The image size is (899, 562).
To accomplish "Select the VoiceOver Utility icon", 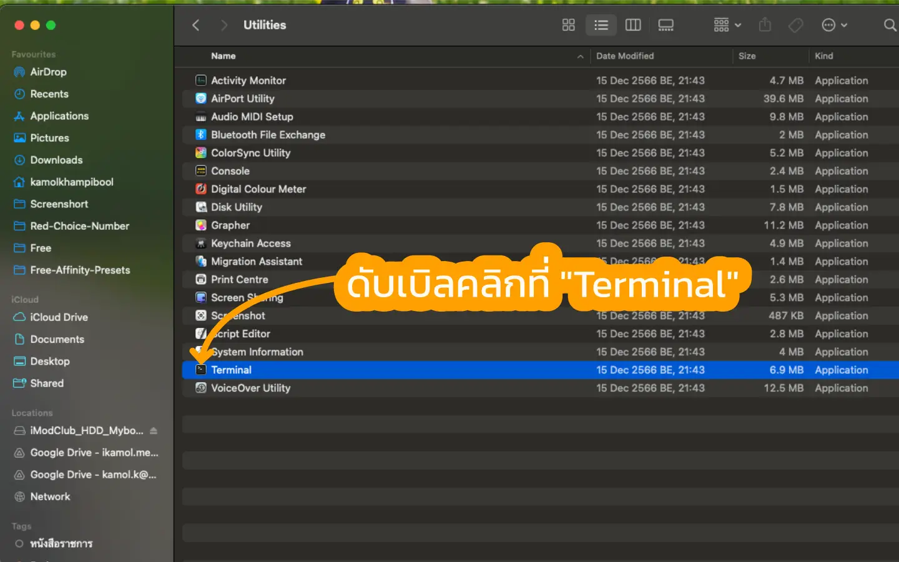I will (x=201, y=388).
